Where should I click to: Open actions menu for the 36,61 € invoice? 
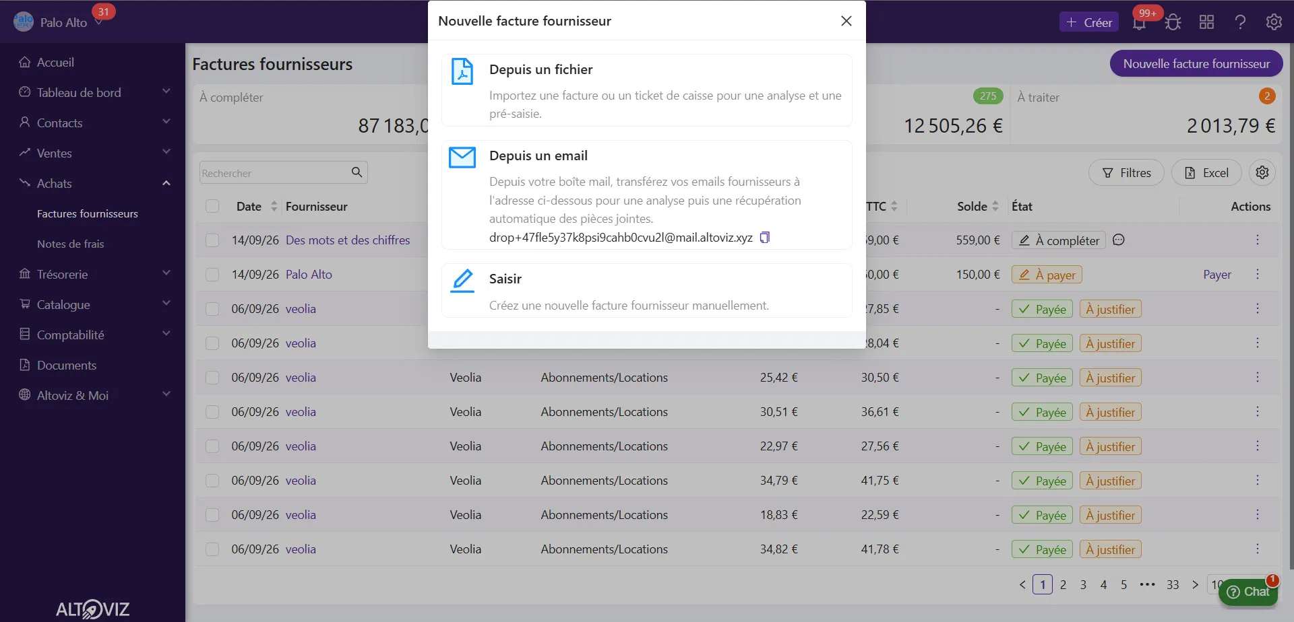click(1258, 411)
